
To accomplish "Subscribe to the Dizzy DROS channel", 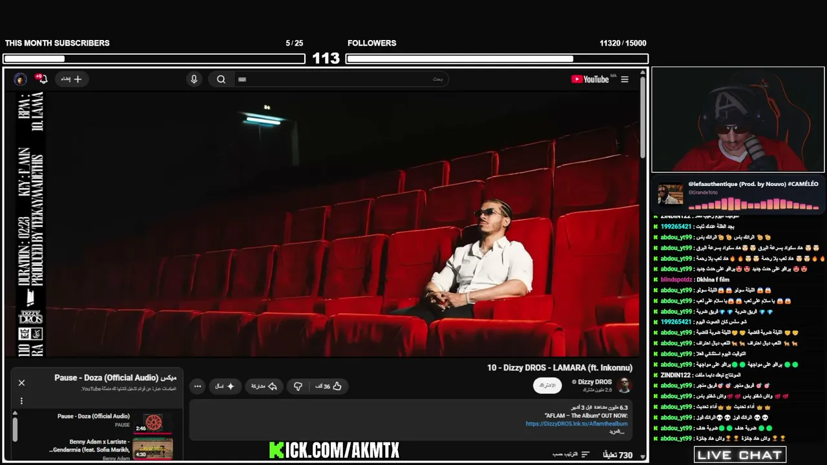I will [x=547, y=386].
